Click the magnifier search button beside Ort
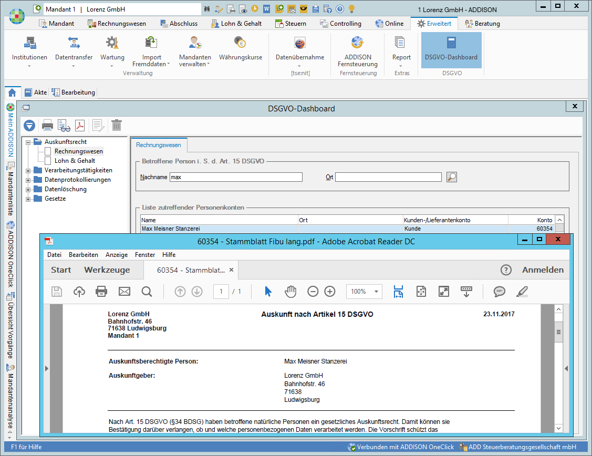This screenshot has width=592, height=456. [451, 177]
